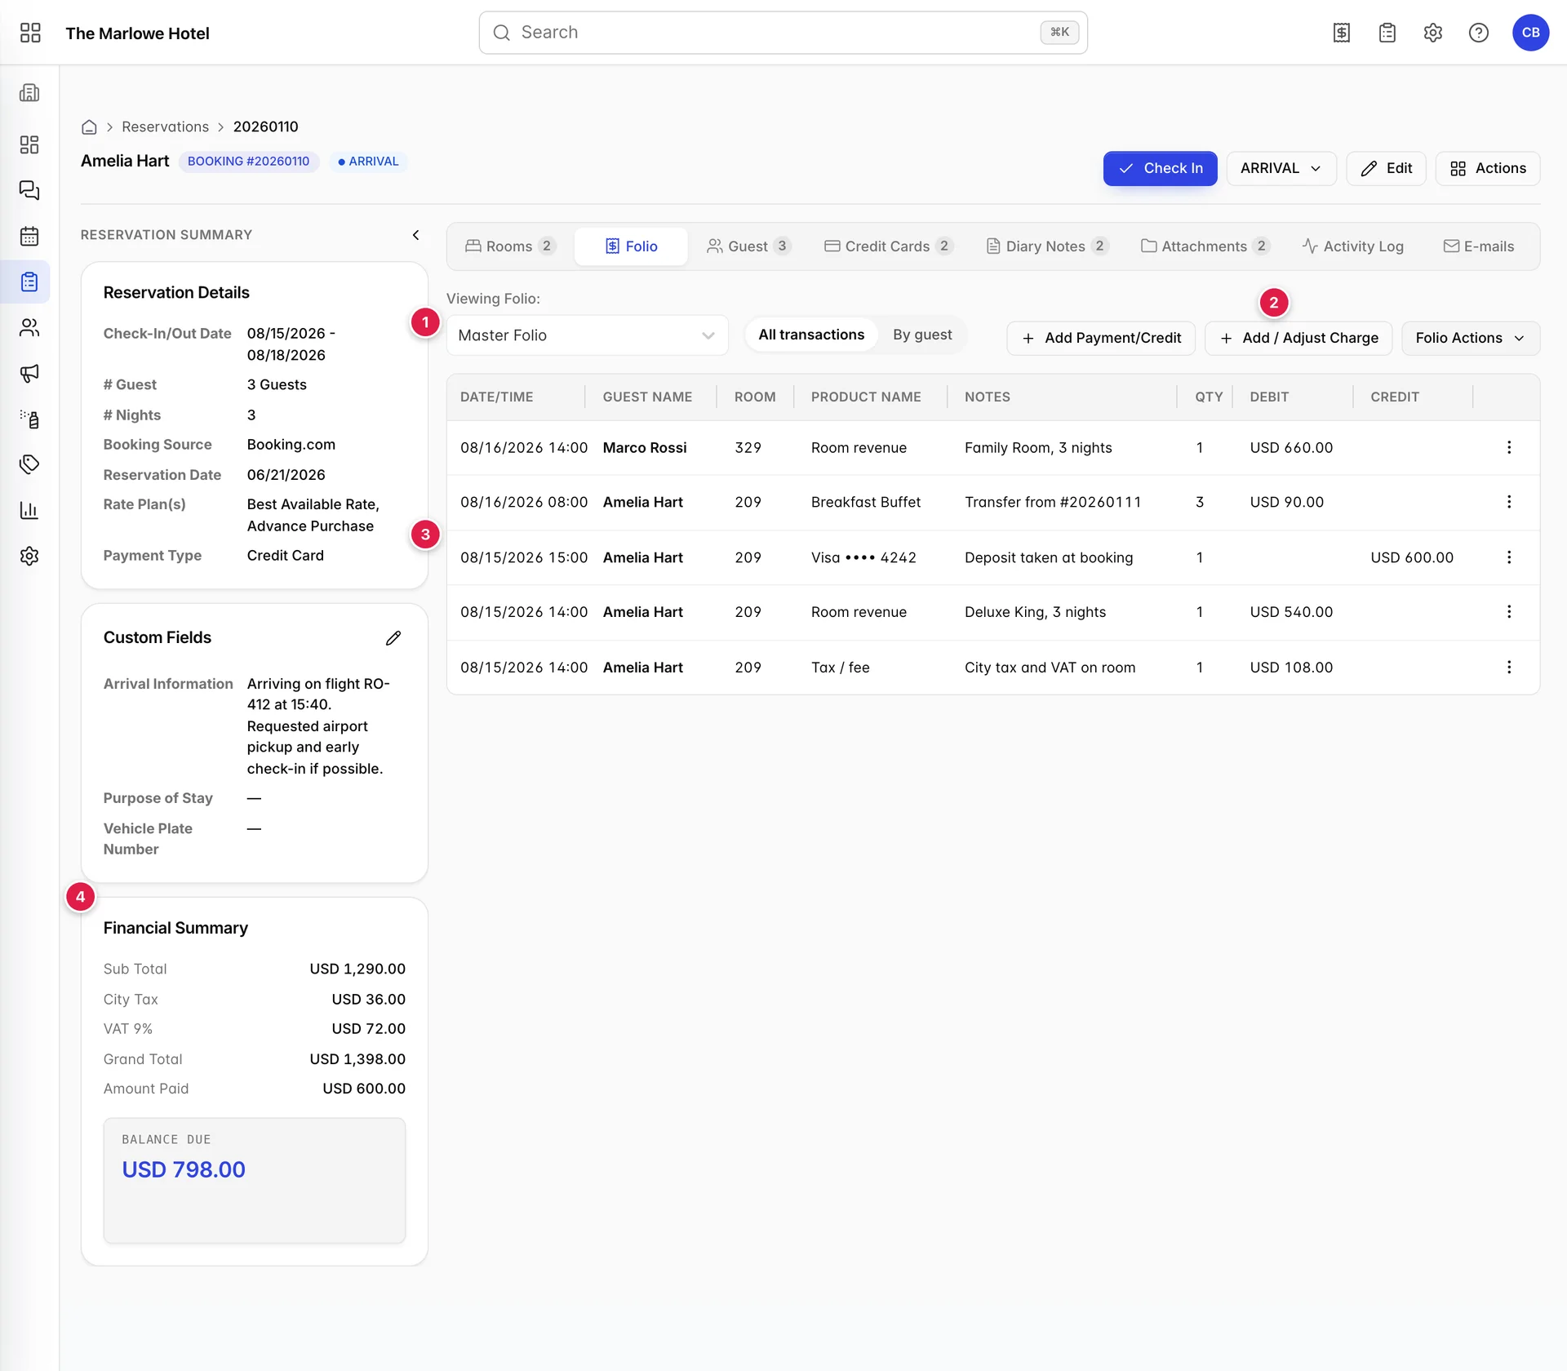Click the 'Booking.com' booking source value
This screenshot has height=1371, width=1567.
[x=291, y=445]
